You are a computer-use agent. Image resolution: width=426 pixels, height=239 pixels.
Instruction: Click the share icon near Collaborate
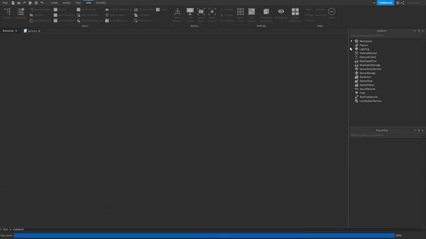(x=402, y=3)
